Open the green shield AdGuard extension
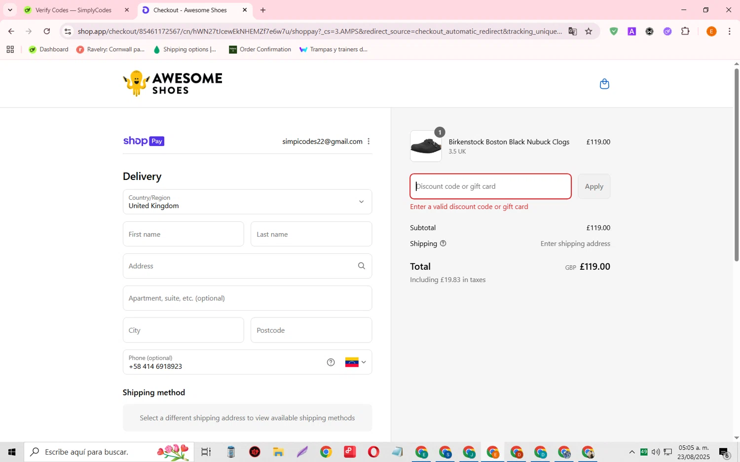 614,31
